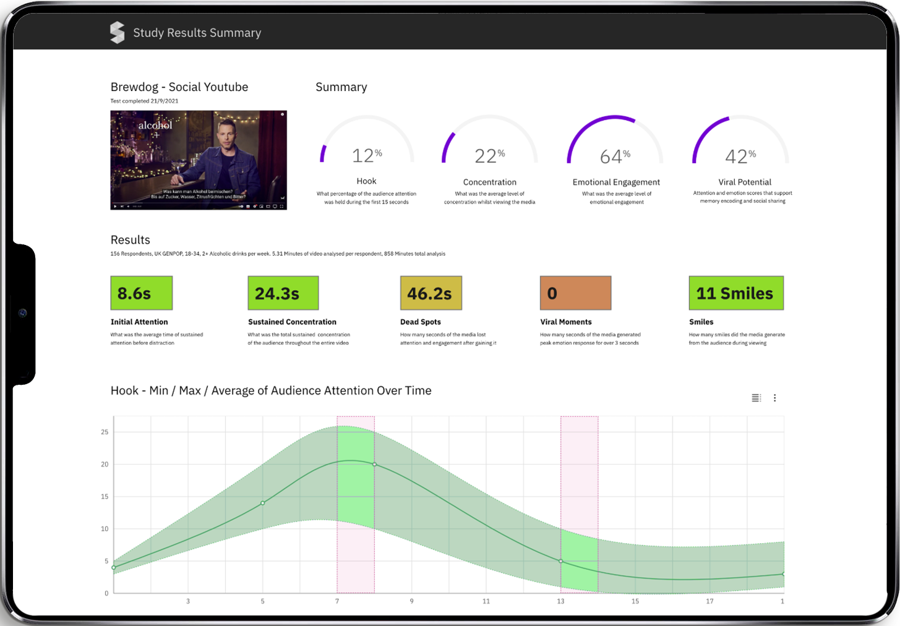The width and height of the screenshot is (900, 626).
Task: Click the x-axis label 9
Action: coord(411,601)
